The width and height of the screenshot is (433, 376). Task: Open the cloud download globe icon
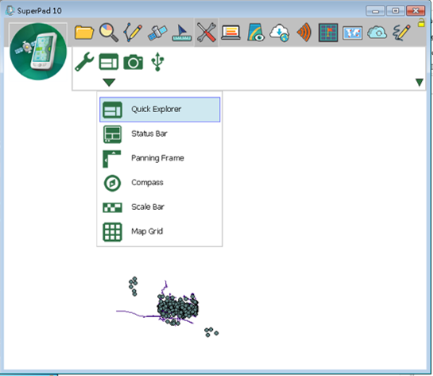pos(280,33)
